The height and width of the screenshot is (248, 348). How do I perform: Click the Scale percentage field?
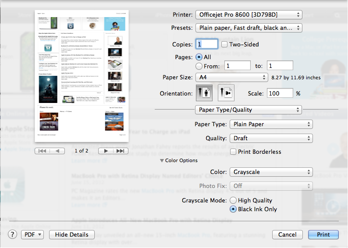point(280,93)
